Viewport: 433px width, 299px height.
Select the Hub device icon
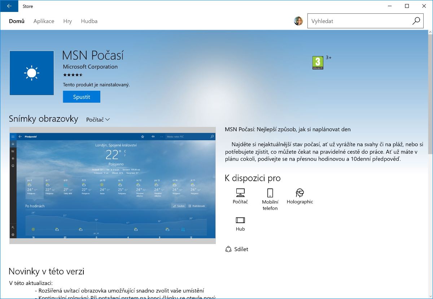point(240,220)
